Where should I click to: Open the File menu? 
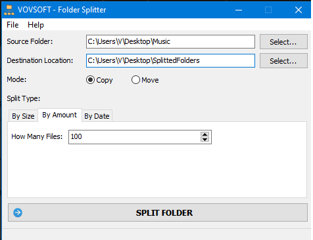coord(12,25)
